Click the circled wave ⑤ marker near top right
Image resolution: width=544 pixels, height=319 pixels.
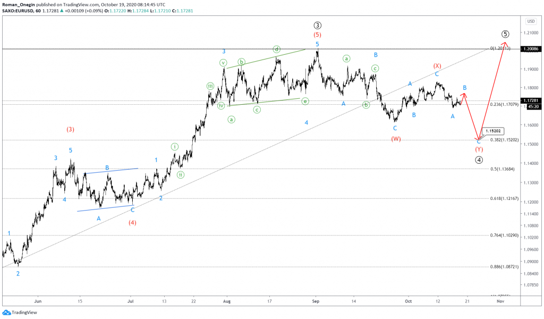click(506, 33)
